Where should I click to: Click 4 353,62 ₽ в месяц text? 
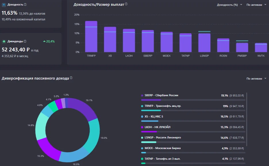15,56
